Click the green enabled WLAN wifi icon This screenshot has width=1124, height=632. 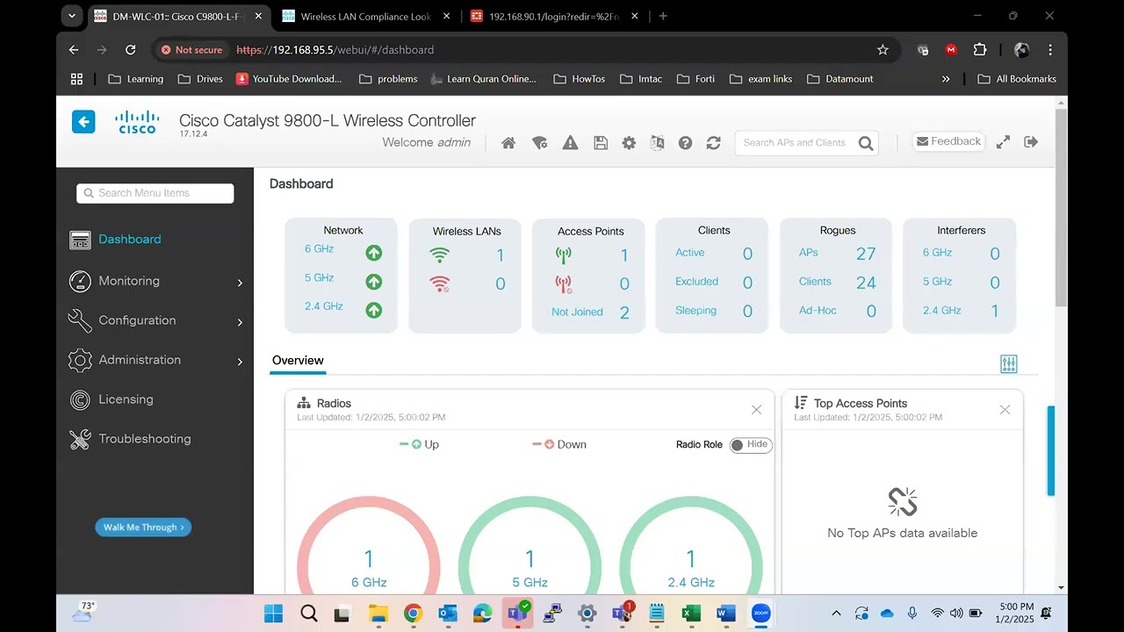click(439, 255)
